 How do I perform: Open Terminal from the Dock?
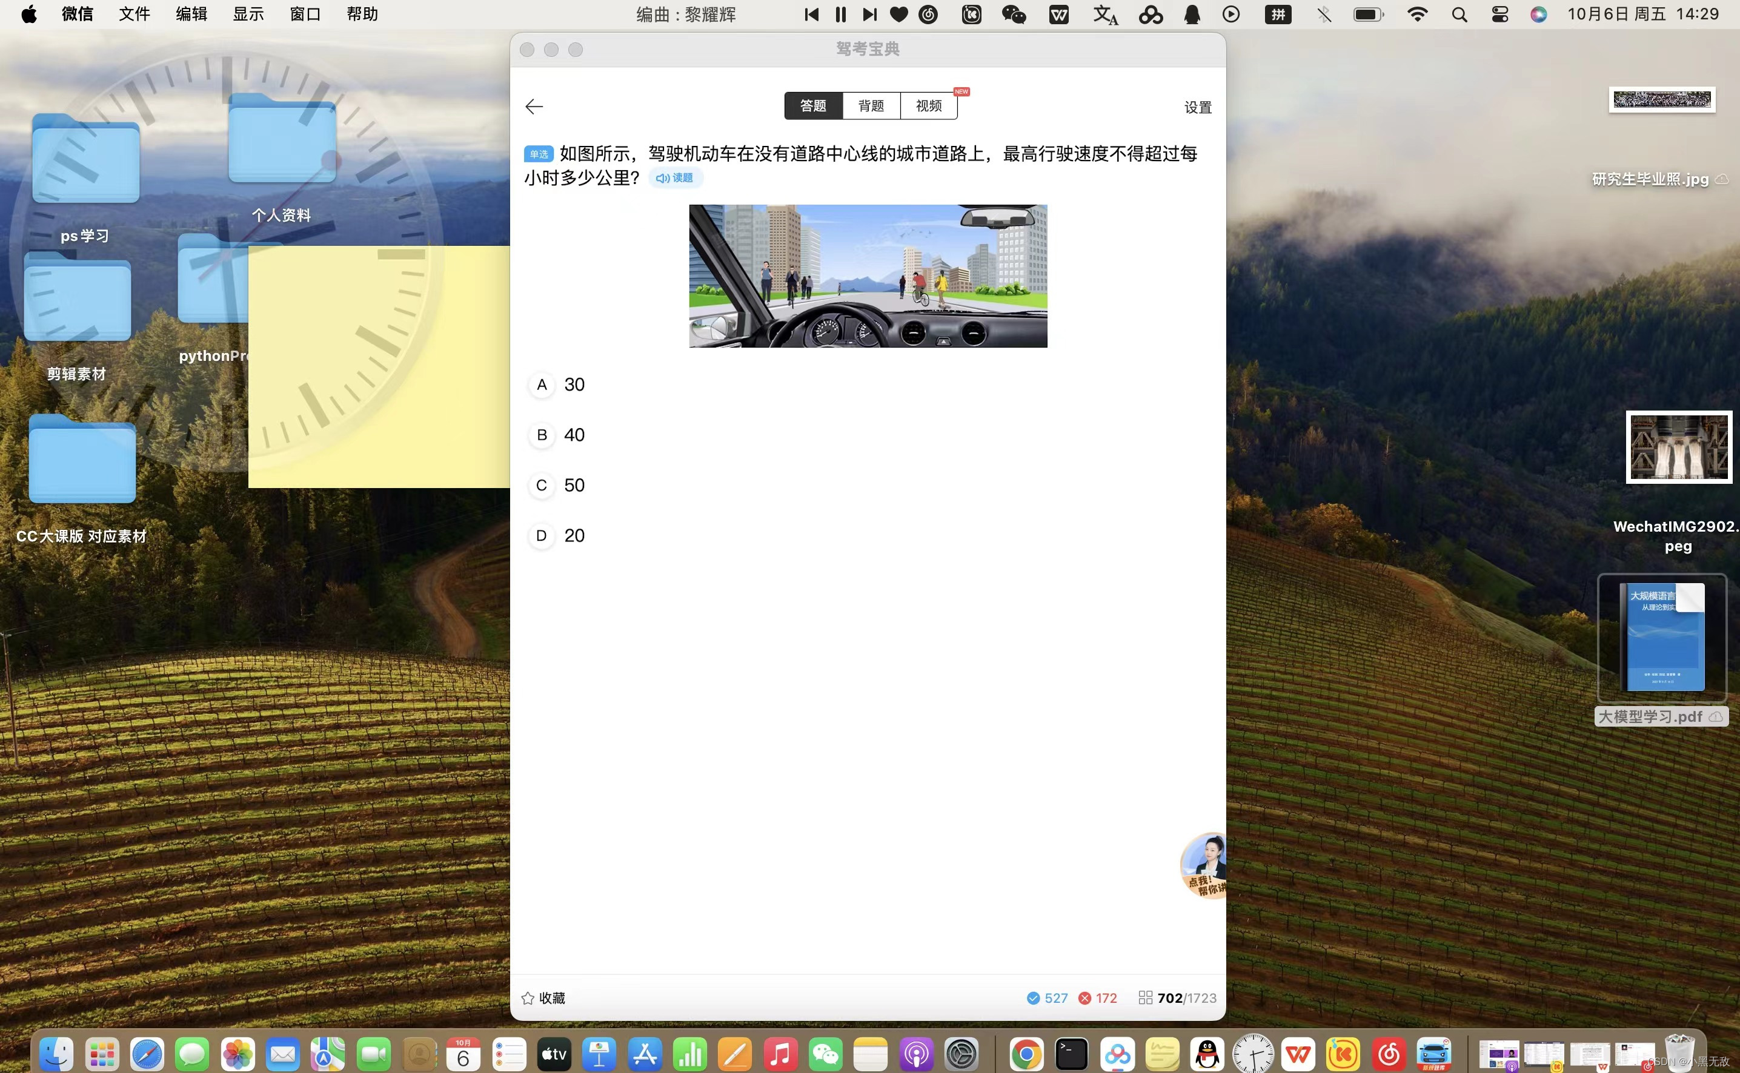1071,1054
